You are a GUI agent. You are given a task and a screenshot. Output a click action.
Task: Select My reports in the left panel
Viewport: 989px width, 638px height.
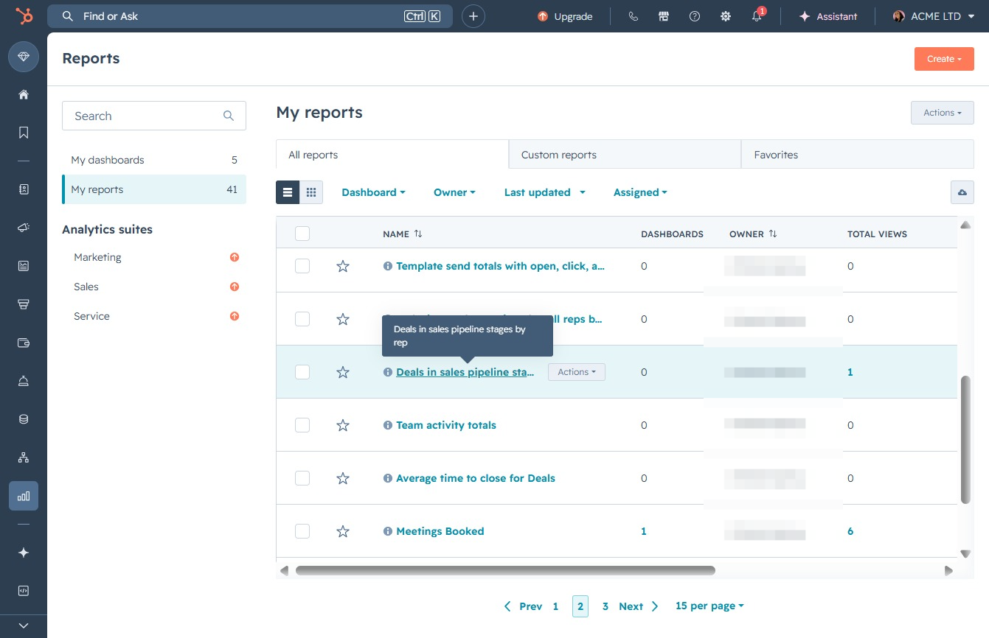pos(154,189)
